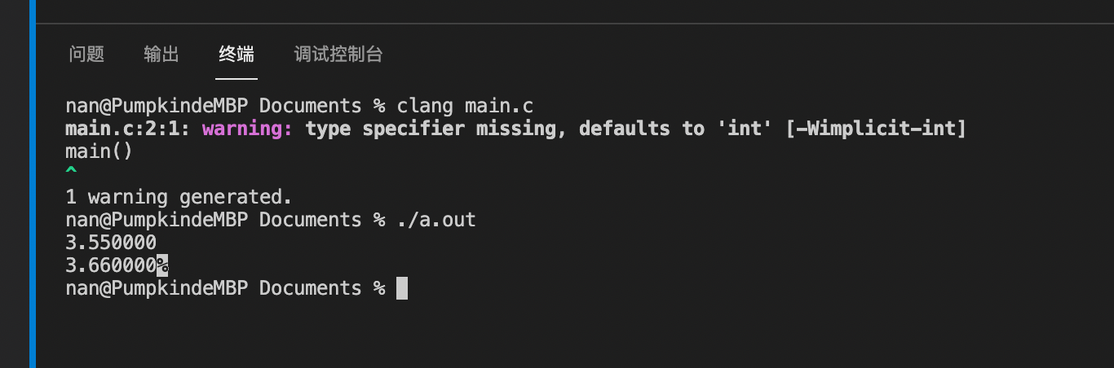Select the 3.660000 output value
This screenshot has width=1114, height=368.
click(111, 265)
